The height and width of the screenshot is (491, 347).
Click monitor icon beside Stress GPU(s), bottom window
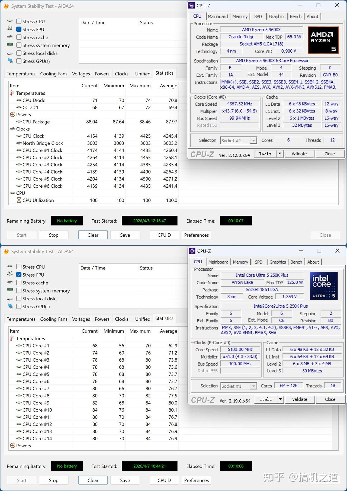click(10, 306)
